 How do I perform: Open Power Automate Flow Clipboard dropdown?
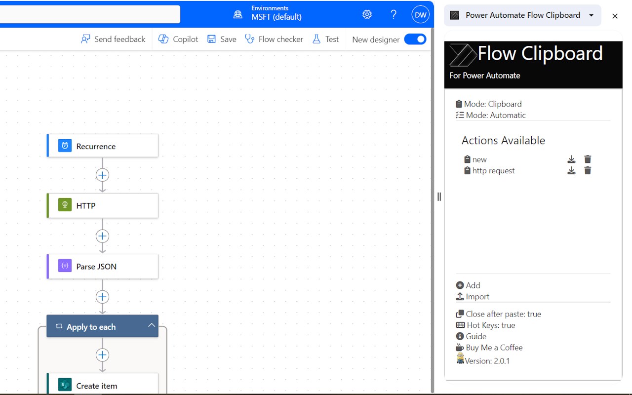591,15
